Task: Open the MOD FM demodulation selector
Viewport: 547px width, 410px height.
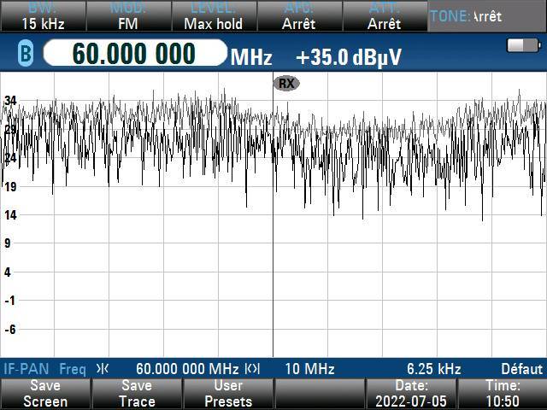Action: coord(127,16)
